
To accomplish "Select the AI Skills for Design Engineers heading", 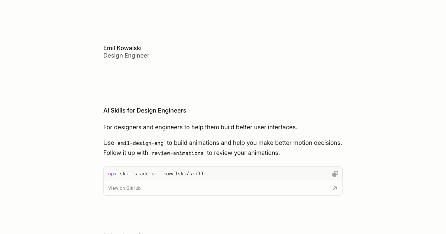I will pos(145,110).
